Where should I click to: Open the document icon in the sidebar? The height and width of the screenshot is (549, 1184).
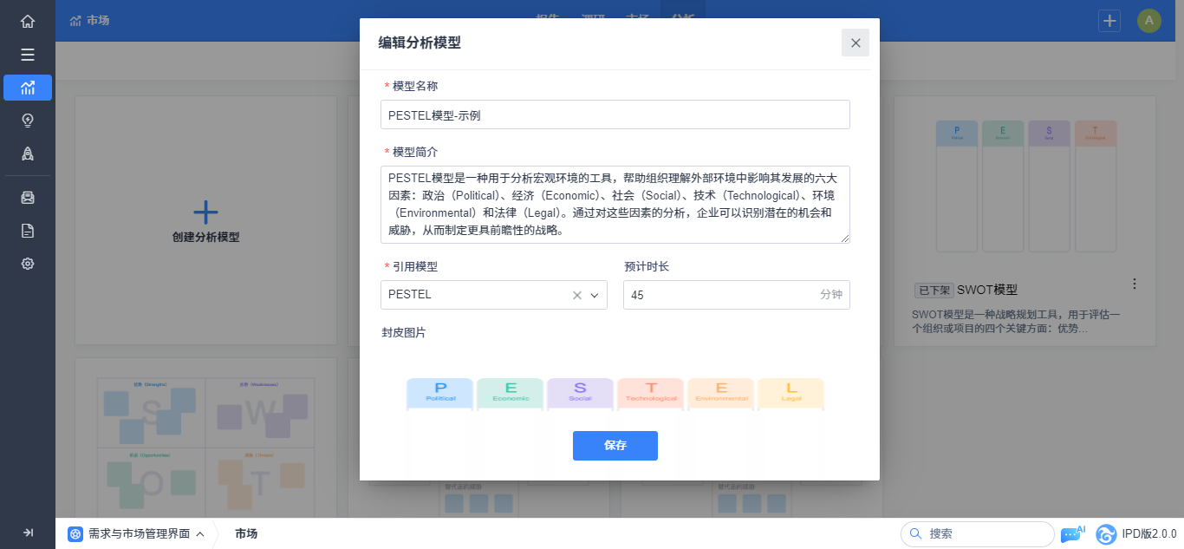28,231
